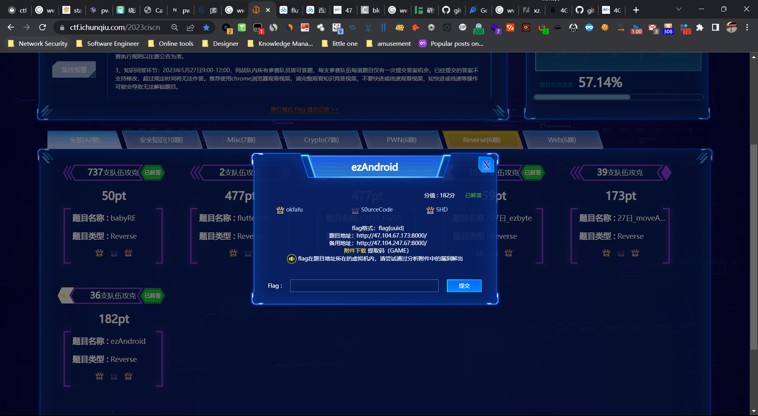Viewport: 758px width, 416px height.
Task: Select the Reverse(6题) tab
Action: (x=482, y=140)
